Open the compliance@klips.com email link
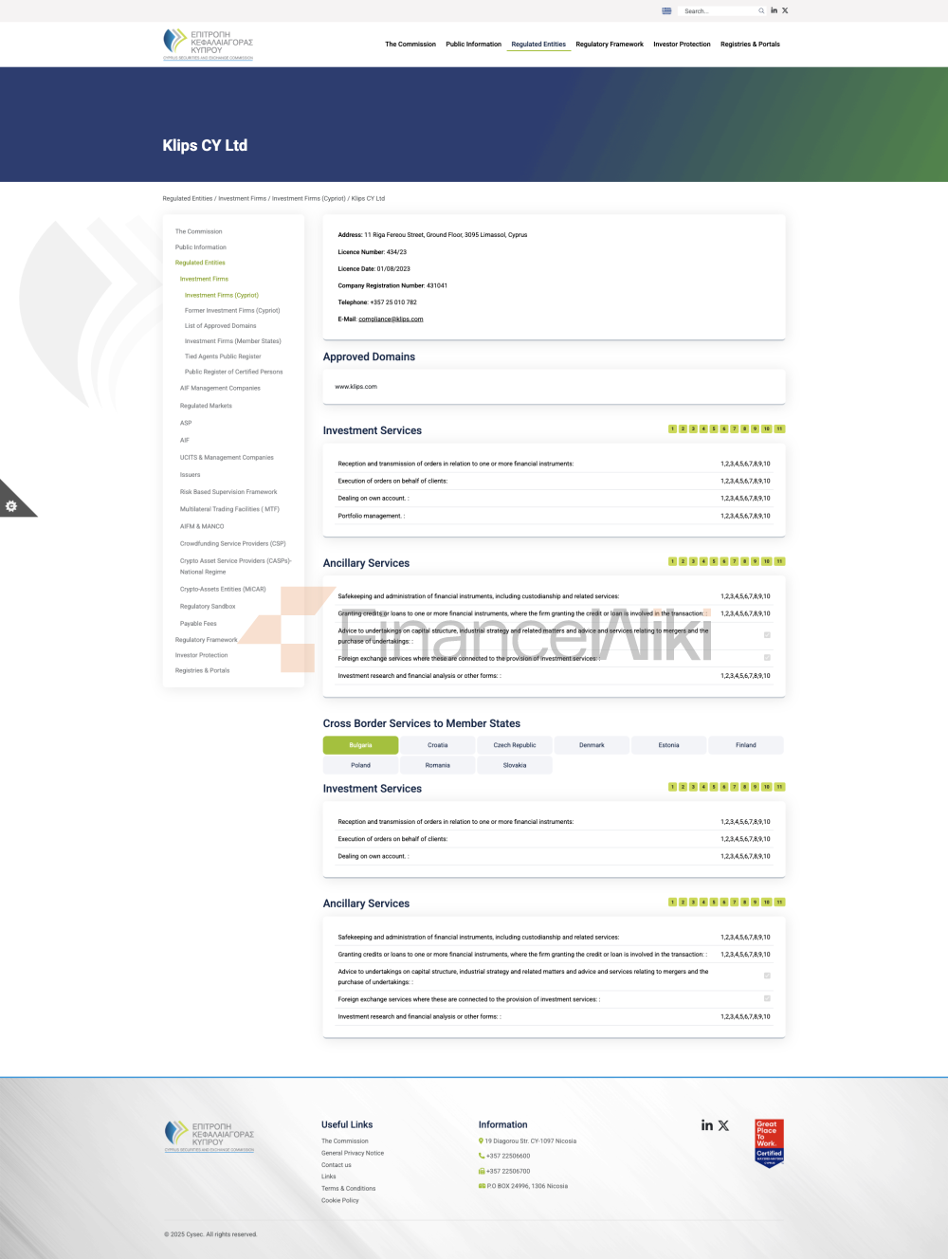This screenshot has height=1259, width=948. click(391, 319)
